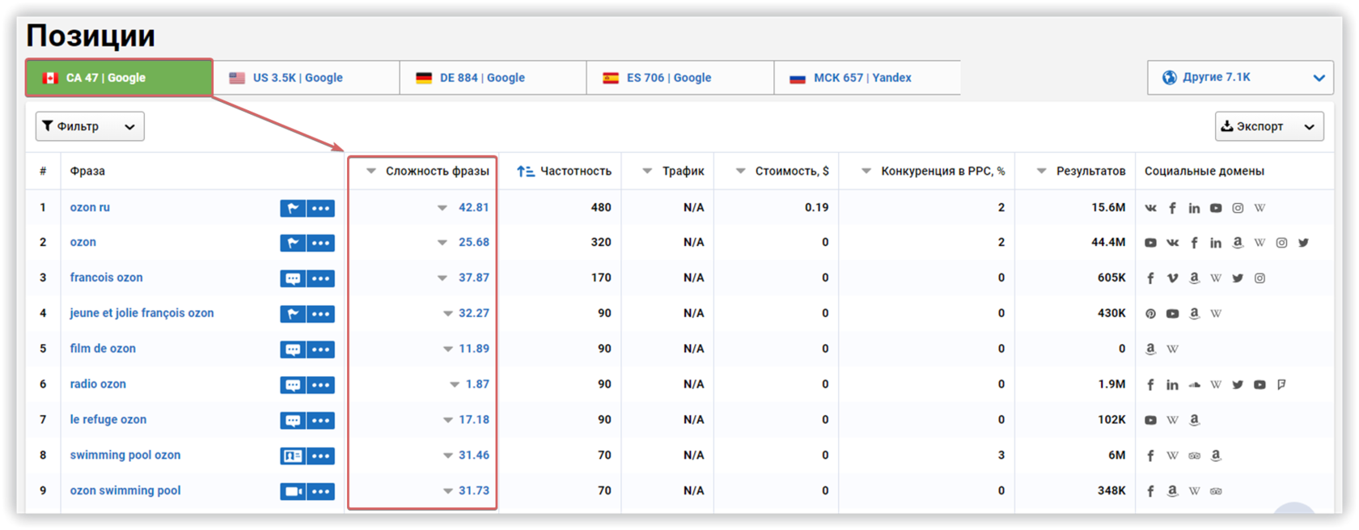
Task: Switch to ES 706 Google tab
Action: pos(679,78)
